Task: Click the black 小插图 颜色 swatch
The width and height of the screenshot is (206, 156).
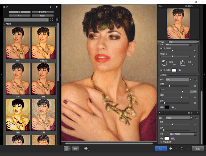Action: coord(167,107)
